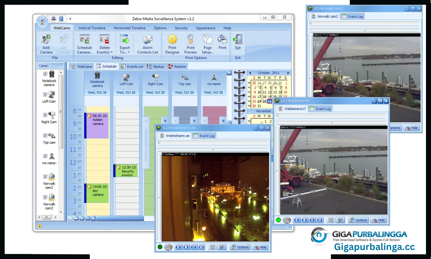This screenshot has height=259, width=431.
Task: Click the webcam application orb button
Action: click(42, 22)
